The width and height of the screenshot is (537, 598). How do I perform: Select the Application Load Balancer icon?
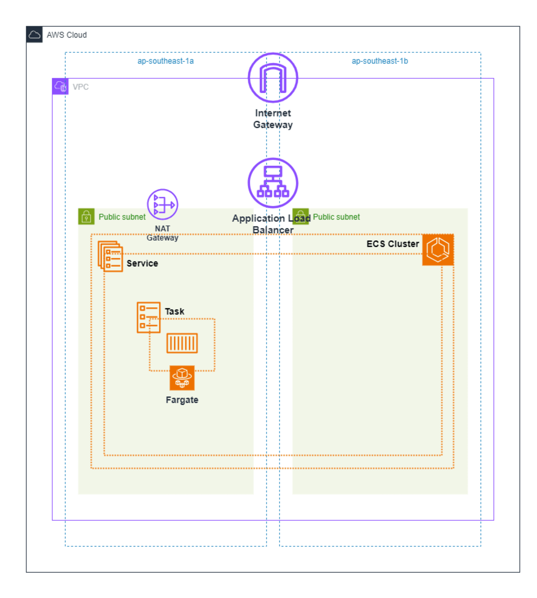coord(273,183)
